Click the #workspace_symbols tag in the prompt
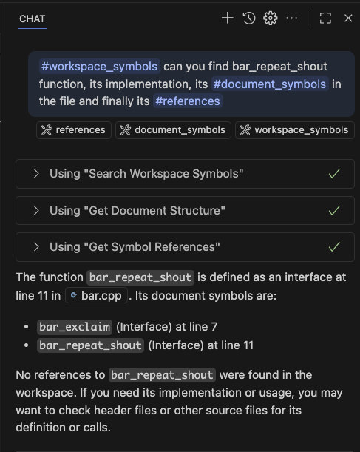The width and height of the screenshot is (360, 452). 99,67
